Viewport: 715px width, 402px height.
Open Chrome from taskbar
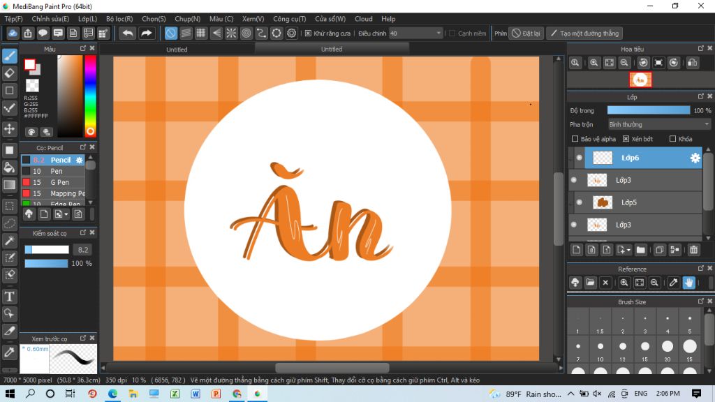[x=237, y=394]
